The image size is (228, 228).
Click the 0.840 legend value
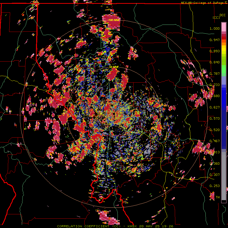point(215,62)
